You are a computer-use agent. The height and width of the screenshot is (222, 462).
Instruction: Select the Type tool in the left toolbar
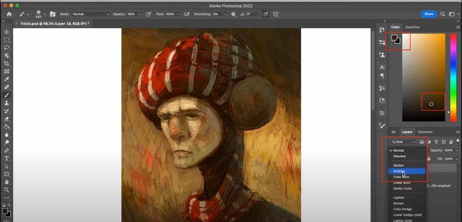7,158
